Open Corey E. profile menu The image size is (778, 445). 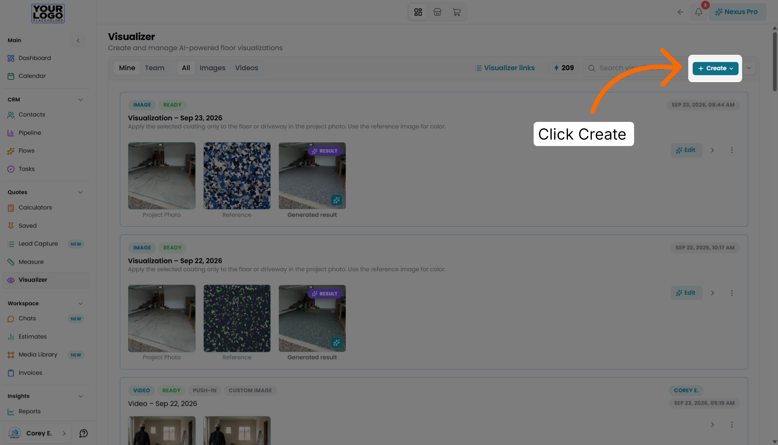coord(38,433)
